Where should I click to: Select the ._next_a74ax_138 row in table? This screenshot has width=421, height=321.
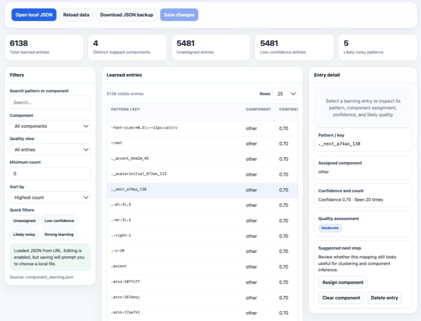202,190
